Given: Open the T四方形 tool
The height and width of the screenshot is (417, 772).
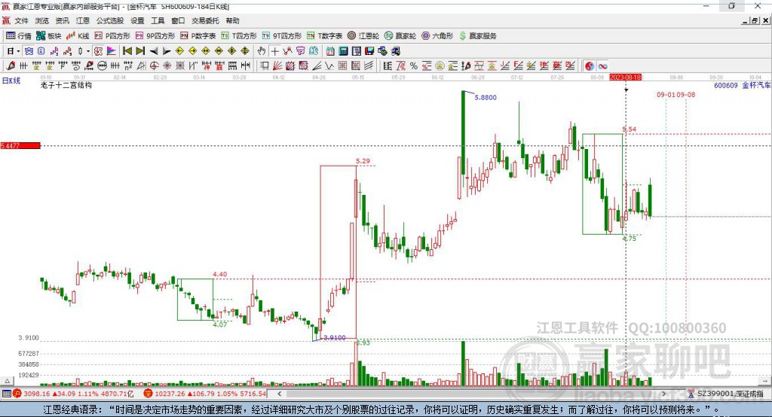Looking at the screenshot, I should tap(239, 36).
